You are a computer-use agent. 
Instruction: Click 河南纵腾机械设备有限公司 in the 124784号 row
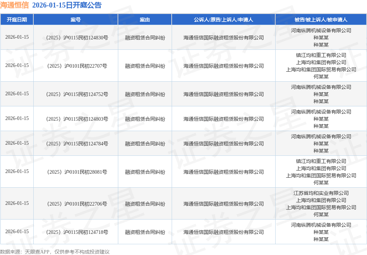click(x=321, y=136)
